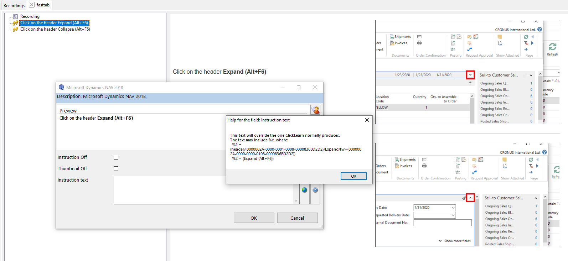Click inside the Instruction text box
Viewport: 568px width, 261px height.
[204, 190]
